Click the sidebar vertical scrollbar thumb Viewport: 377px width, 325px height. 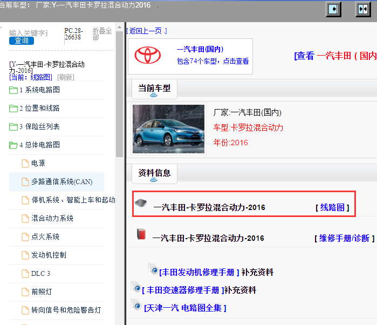pyautogui.click(x=119, y=94)
